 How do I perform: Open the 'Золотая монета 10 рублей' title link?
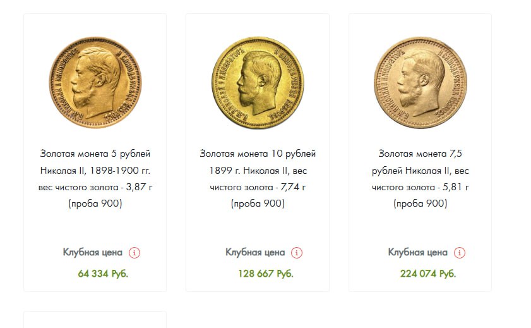point(258,154)
